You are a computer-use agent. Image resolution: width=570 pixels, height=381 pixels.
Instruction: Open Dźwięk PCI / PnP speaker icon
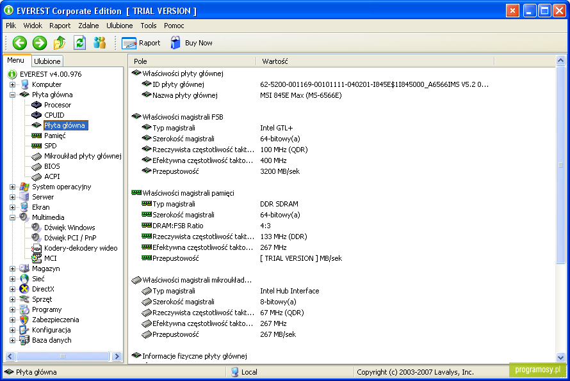[x=37, y=238]
